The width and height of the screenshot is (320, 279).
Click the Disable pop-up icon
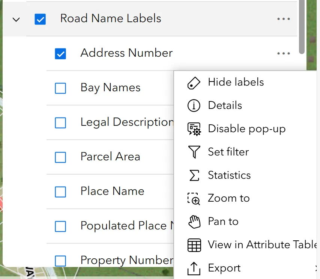tap(194, 129)
